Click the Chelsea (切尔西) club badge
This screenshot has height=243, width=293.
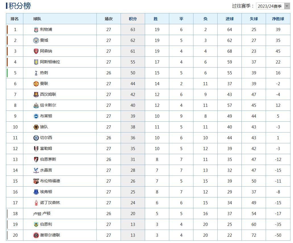pos(36,138)
